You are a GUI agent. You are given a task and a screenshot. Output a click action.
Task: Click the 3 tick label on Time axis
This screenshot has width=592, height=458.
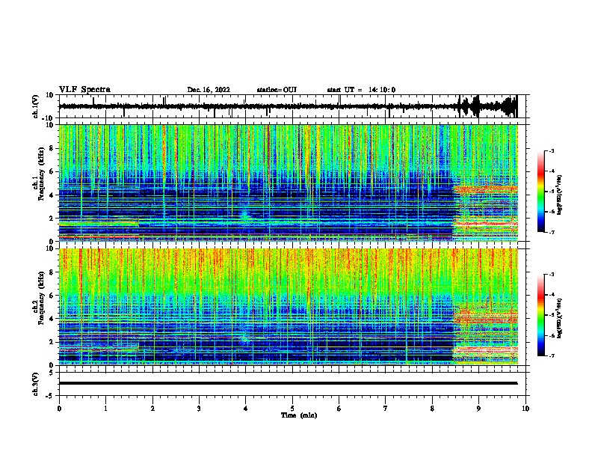pyautogui.click(x=199, y=409)
